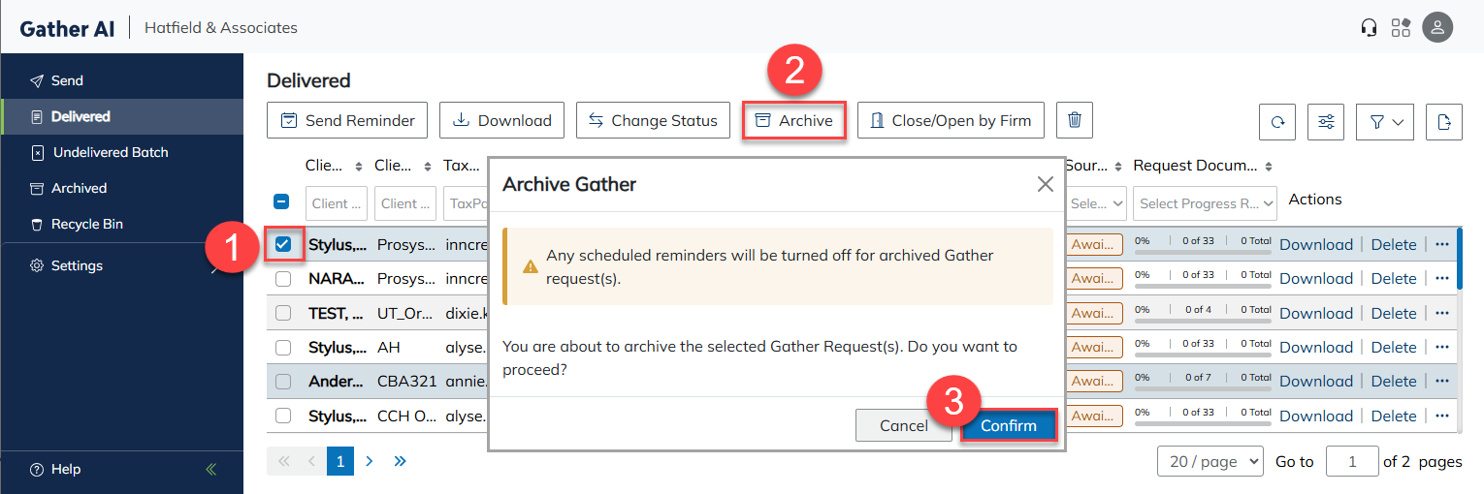1484x494 pixels.
Task: Click the export file icon
Action: [x=1444, y=121]
